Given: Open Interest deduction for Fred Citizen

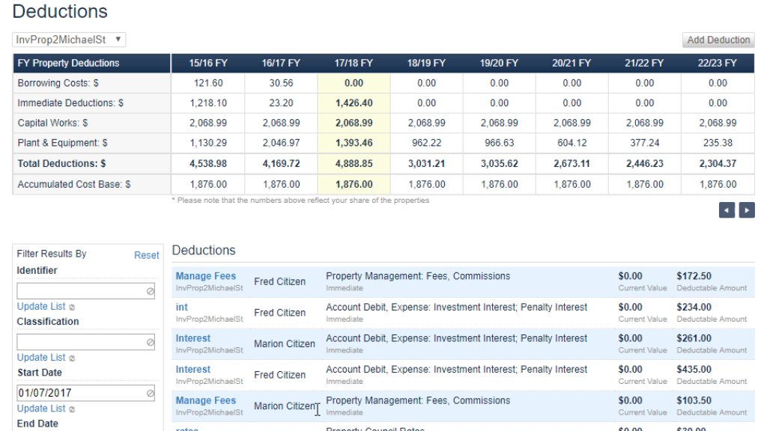Looking at the screenshot, I should [192, 369].
